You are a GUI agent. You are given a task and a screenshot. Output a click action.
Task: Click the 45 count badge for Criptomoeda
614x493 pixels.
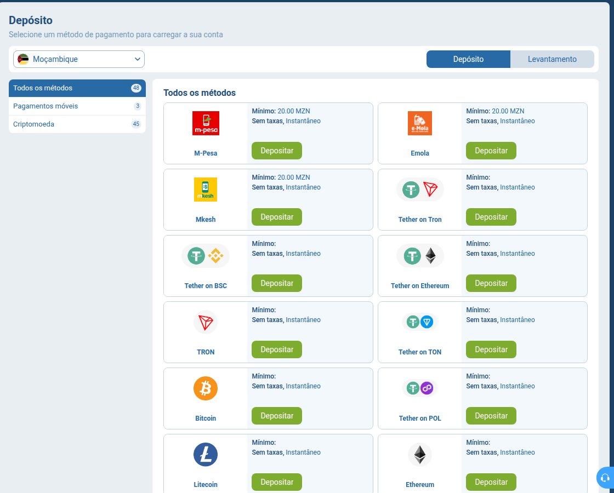136,124
